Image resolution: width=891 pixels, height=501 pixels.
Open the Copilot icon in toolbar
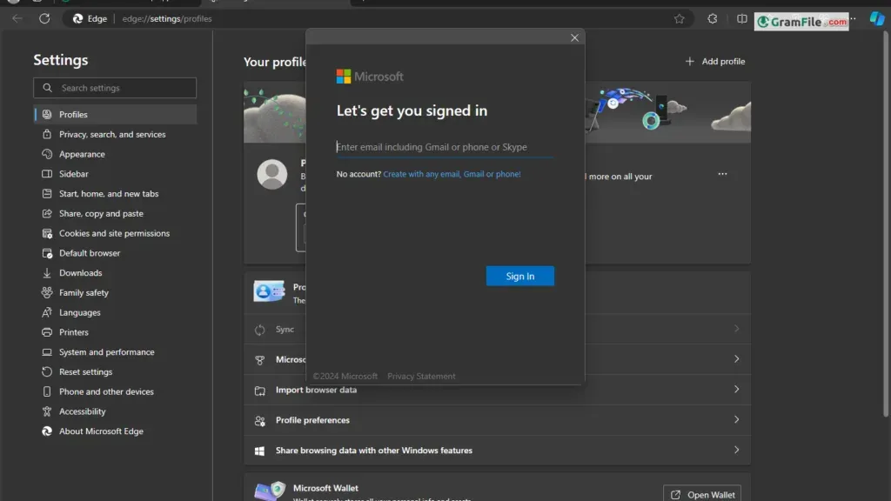coord(877,19)
